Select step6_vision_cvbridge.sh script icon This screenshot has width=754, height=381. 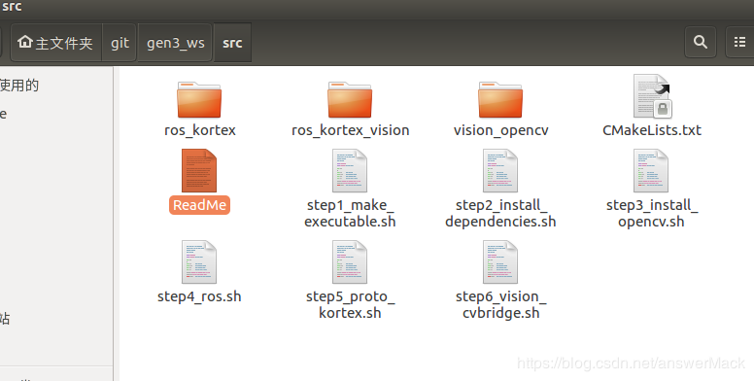coord(500,262)
